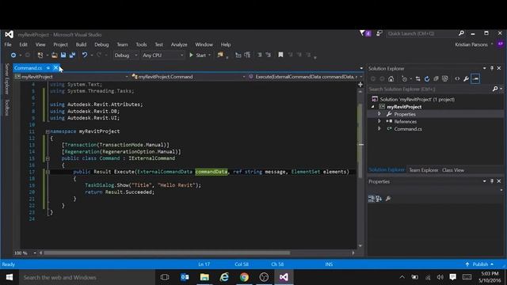Click in the Search Solution Explorer field
507x285 pixels.
point(430,89)
